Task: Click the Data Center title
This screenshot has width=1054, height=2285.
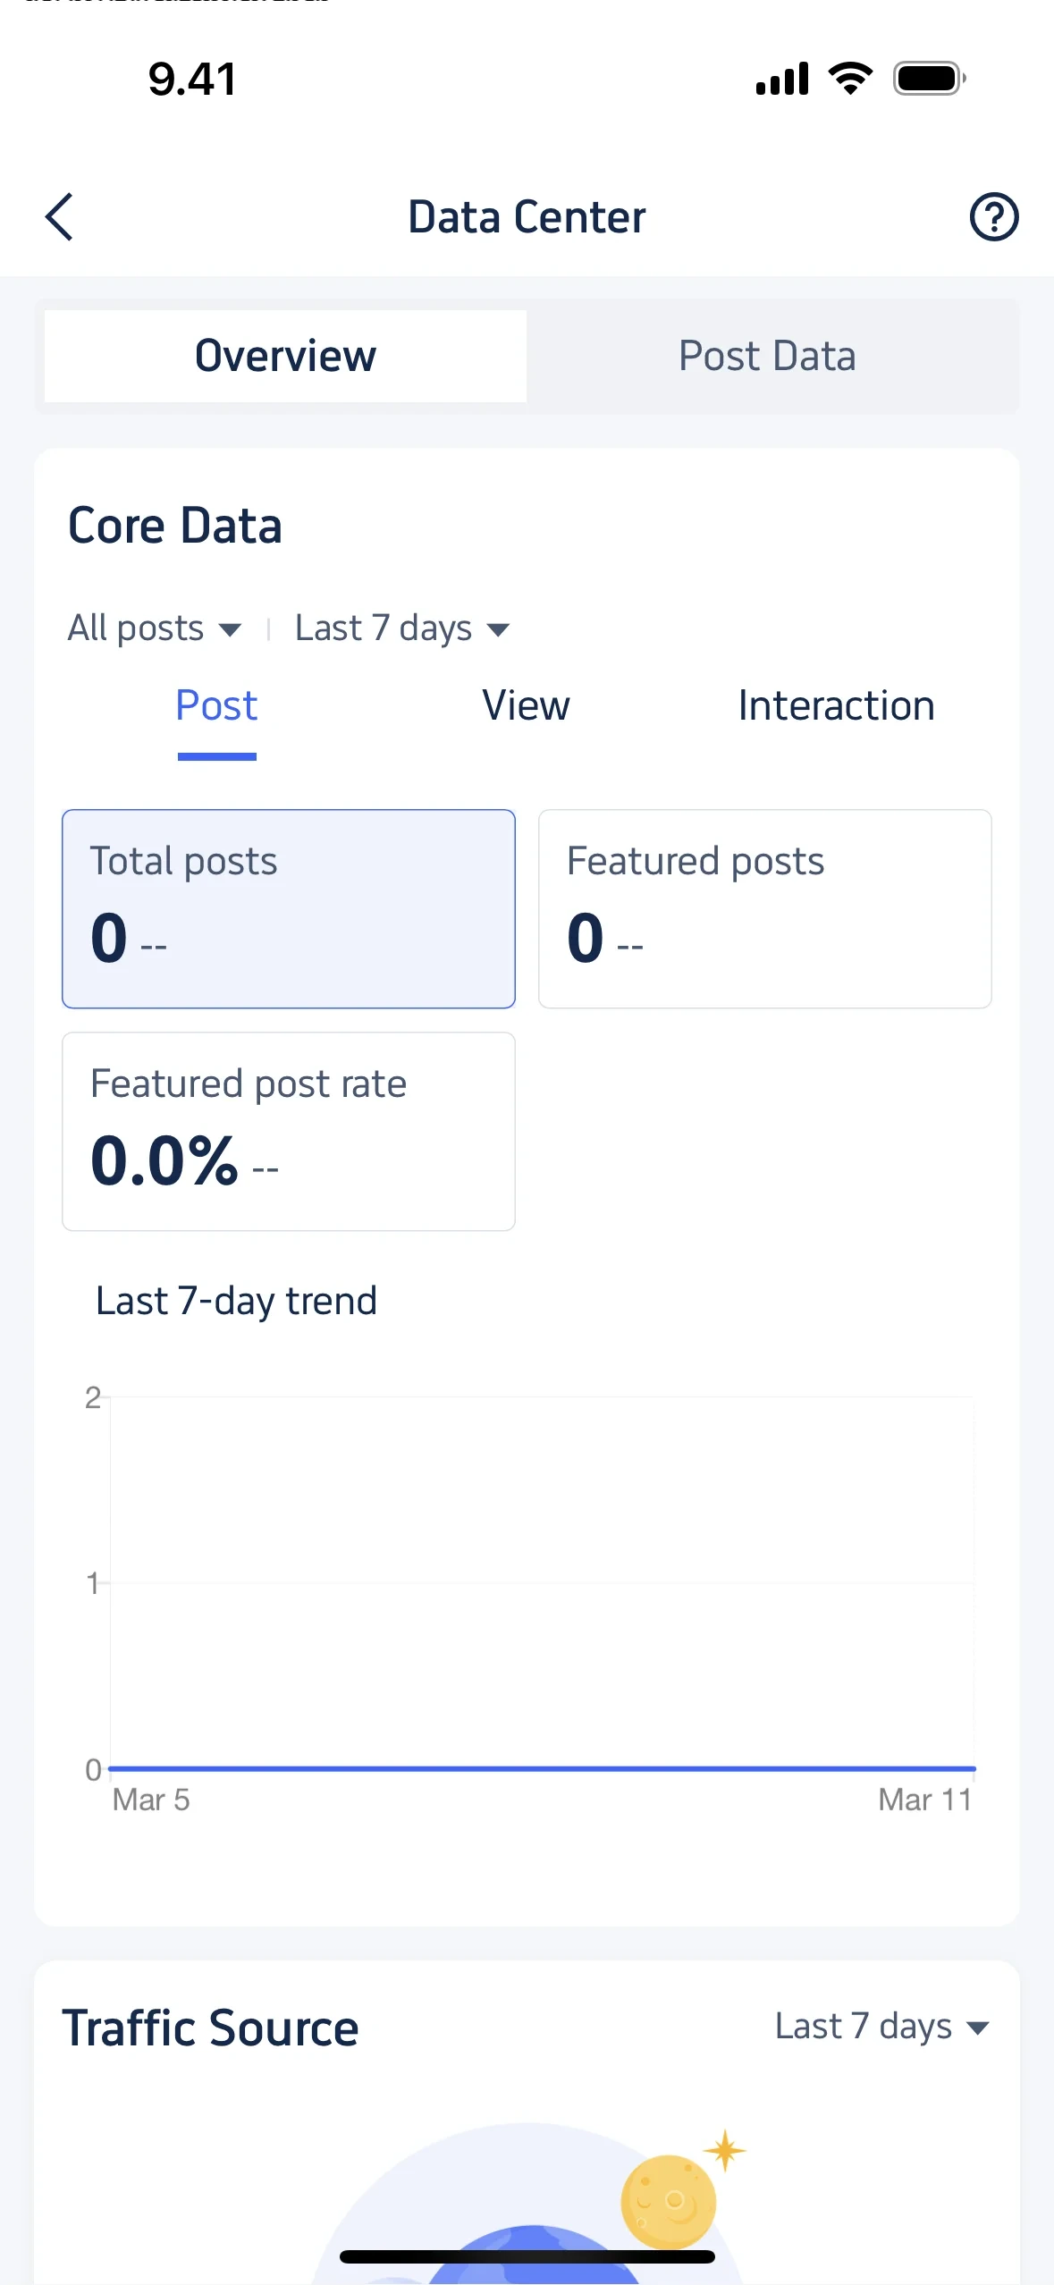Action: 527,217
